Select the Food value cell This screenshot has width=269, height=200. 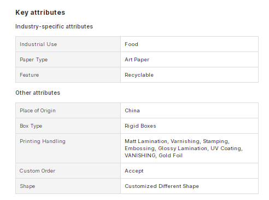click(189, 44)
